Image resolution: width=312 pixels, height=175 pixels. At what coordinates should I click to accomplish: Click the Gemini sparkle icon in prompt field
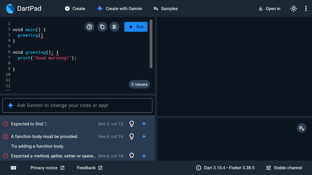coord(10,105)
